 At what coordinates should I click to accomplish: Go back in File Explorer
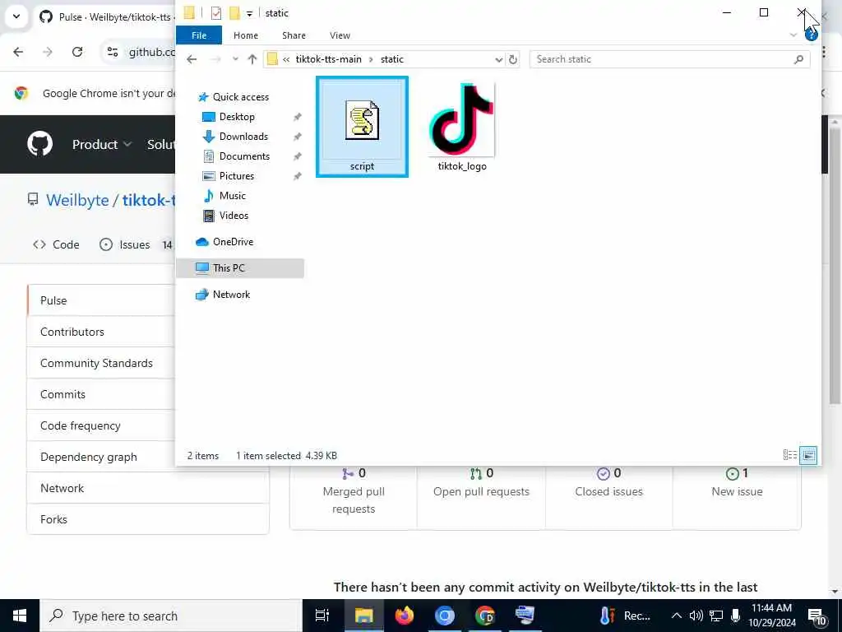tap(192, 59)
